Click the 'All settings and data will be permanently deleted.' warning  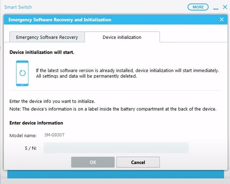(86, 76)
